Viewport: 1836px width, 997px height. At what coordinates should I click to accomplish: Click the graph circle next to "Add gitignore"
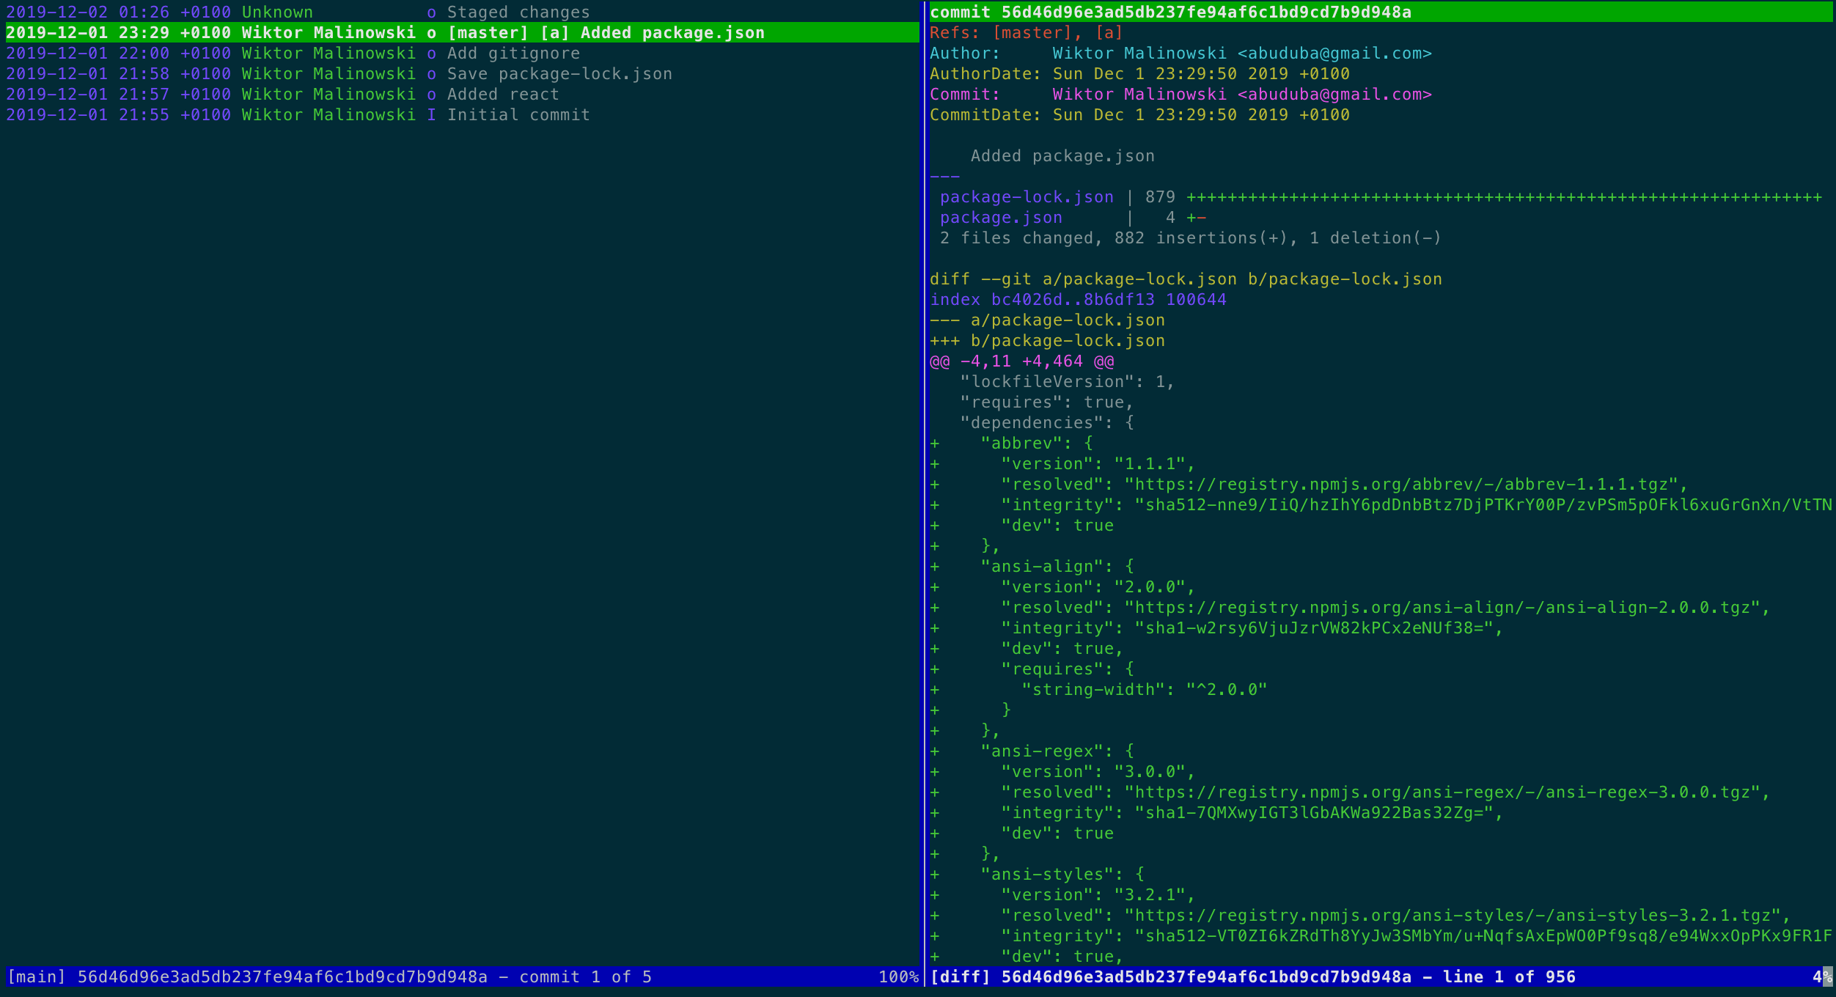431,53
